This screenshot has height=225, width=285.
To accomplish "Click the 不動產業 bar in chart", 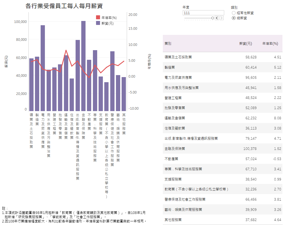I will (x=89, y=85).
